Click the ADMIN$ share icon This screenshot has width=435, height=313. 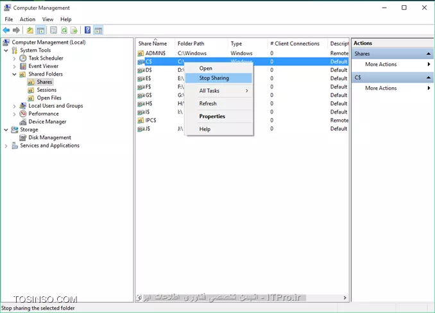tap(141, 53)
